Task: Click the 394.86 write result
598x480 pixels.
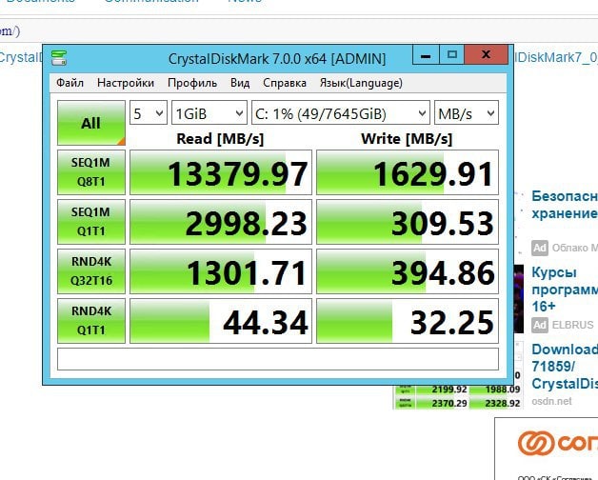Action: pos(408,271)
